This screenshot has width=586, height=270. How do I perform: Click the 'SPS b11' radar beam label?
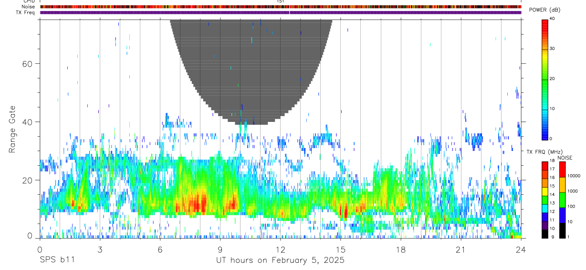coord(57,260)
